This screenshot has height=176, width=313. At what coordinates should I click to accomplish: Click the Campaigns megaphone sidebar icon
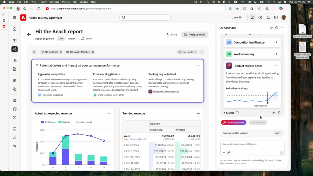(15, 40)
